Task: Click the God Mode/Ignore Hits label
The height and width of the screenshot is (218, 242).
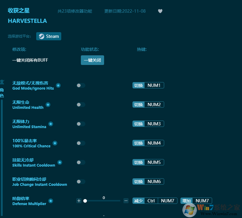Action: (33, 88)
